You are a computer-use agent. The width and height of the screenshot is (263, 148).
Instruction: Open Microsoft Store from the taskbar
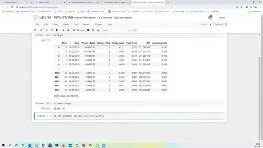pyautogui.click(x=50, y=145)
